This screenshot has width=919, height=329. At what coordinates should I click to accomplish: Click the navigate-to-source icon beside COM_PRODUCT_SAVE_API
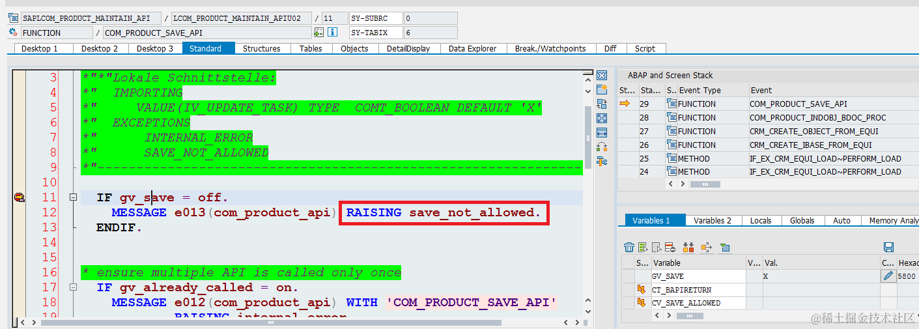(x=318, y=33)
